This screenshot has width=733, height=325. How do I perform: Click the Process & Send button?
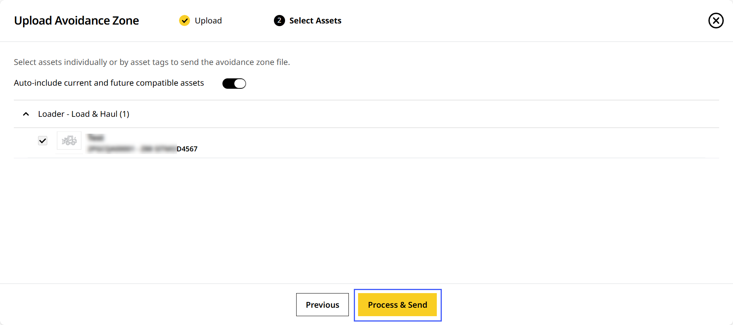397,305
